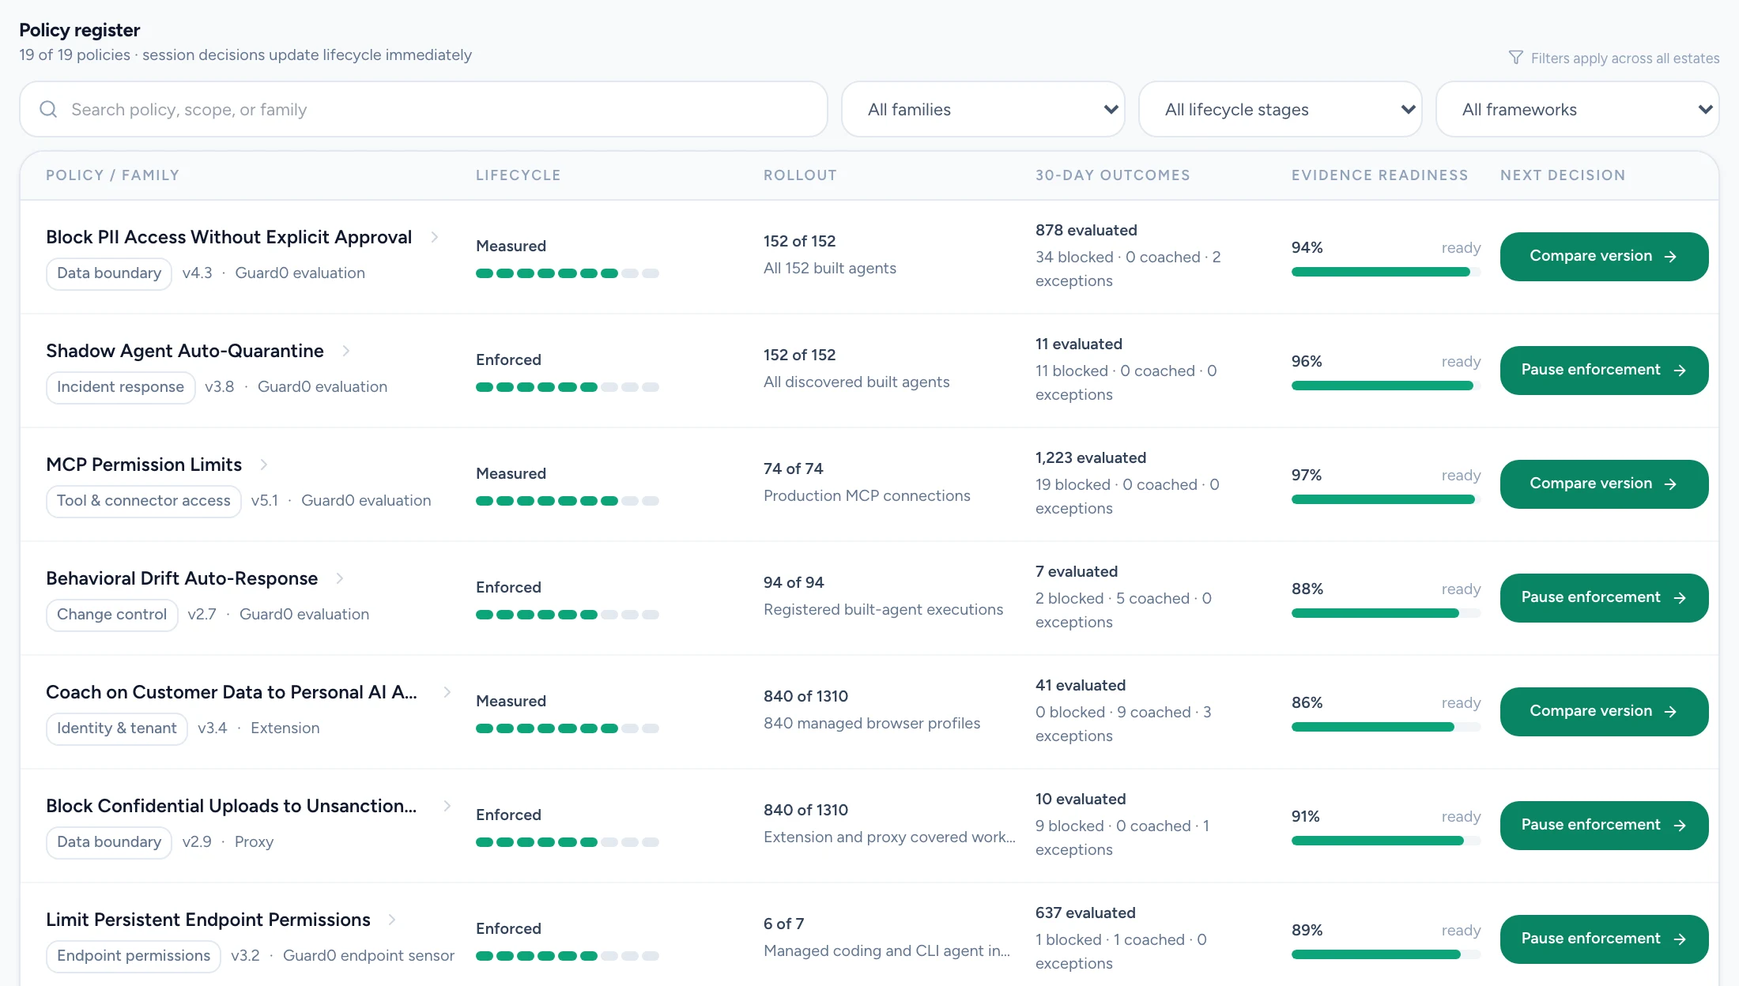Click Enforced lifecycle dots for Shadow Agent
The width and height of the screenshot is (1739, 986).
[x=568, y=387]
